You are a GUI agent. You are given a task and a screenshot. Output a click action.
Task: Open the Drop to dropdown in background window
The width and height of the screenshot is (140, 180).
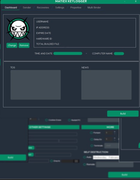pos(70,161)
